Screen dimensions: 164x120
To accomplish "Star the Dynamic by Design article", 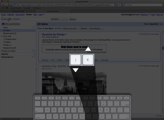I will (40, 34).
